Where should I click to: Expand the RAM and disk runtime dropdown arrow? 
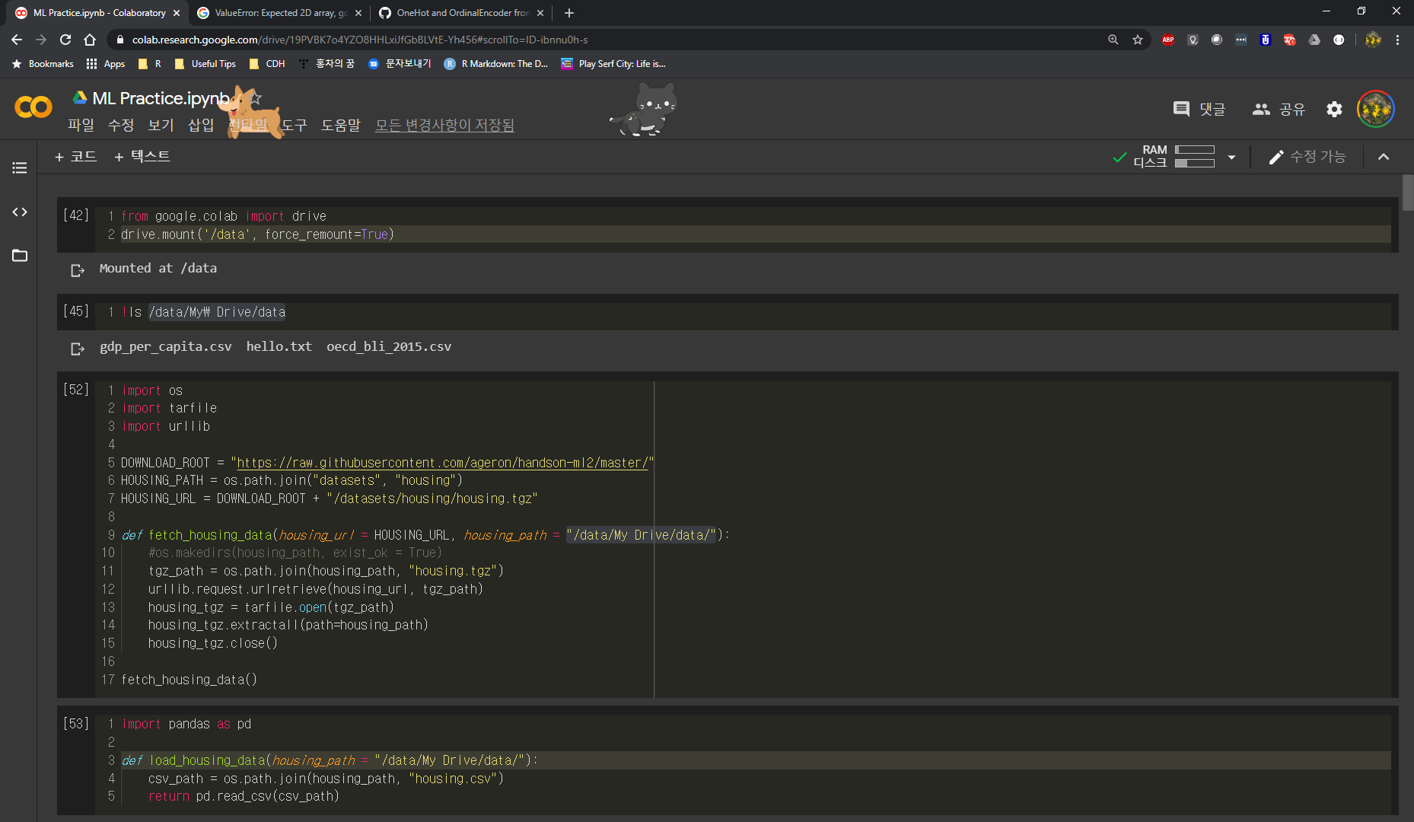pyautogui.click(x=1231, y=158)
